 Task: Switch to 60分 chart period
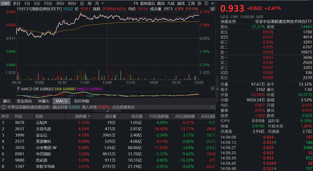[72, 3]
